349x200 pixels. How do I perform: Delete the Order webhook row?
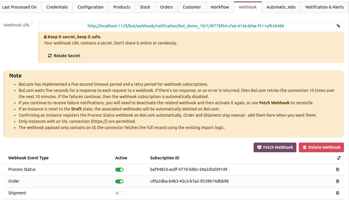point(337,181)
